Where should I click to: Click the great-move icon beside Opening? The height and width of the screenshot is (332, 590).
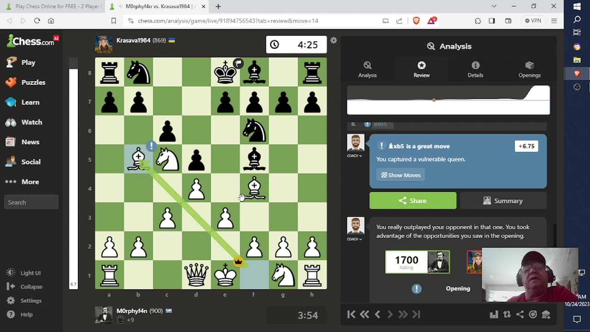click(x=417, y=289)
